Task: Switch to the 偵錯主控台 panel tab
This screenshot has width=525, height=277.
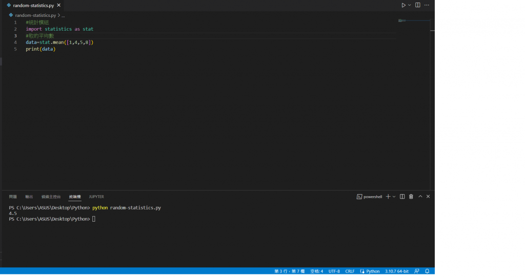Action: point(51,197)
